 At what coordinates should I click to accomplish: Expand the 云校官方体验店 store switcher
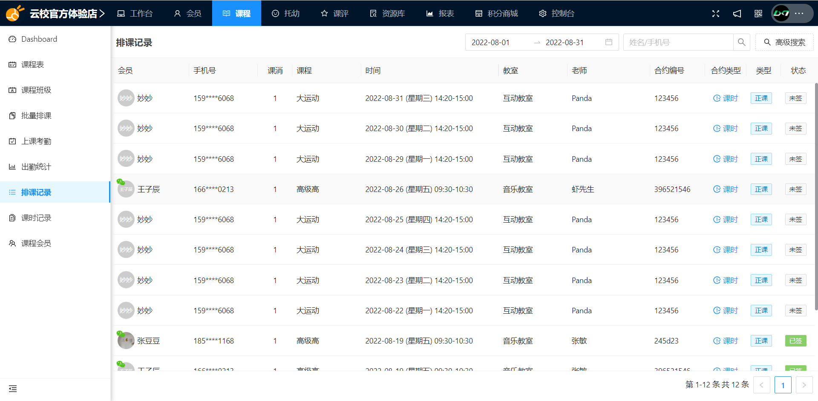(x=67, y=14)
